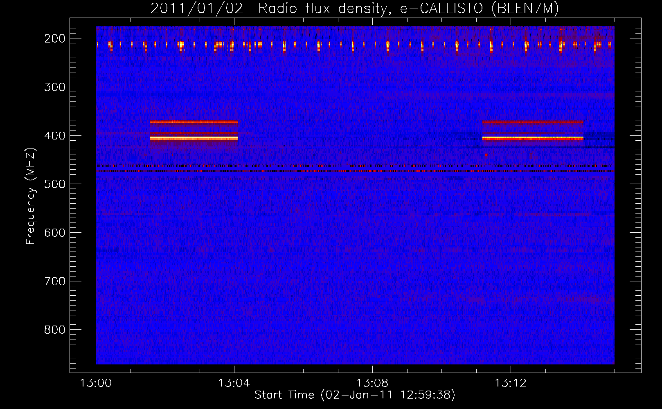Image resolution: width=662 pixels, height=409 pixels.
Task: Click the bright 400 MHz band after 13:12
Action: (533, 139)
